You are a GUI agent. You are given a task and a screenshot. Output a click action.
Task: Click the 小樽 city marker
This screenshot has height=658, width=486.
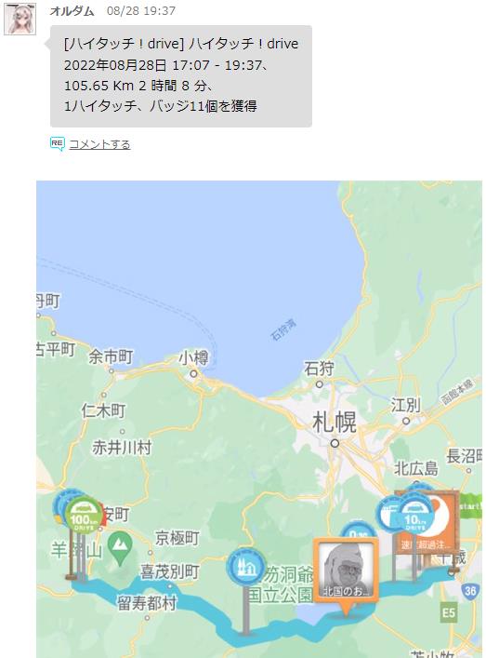click(x=193, y=373)
